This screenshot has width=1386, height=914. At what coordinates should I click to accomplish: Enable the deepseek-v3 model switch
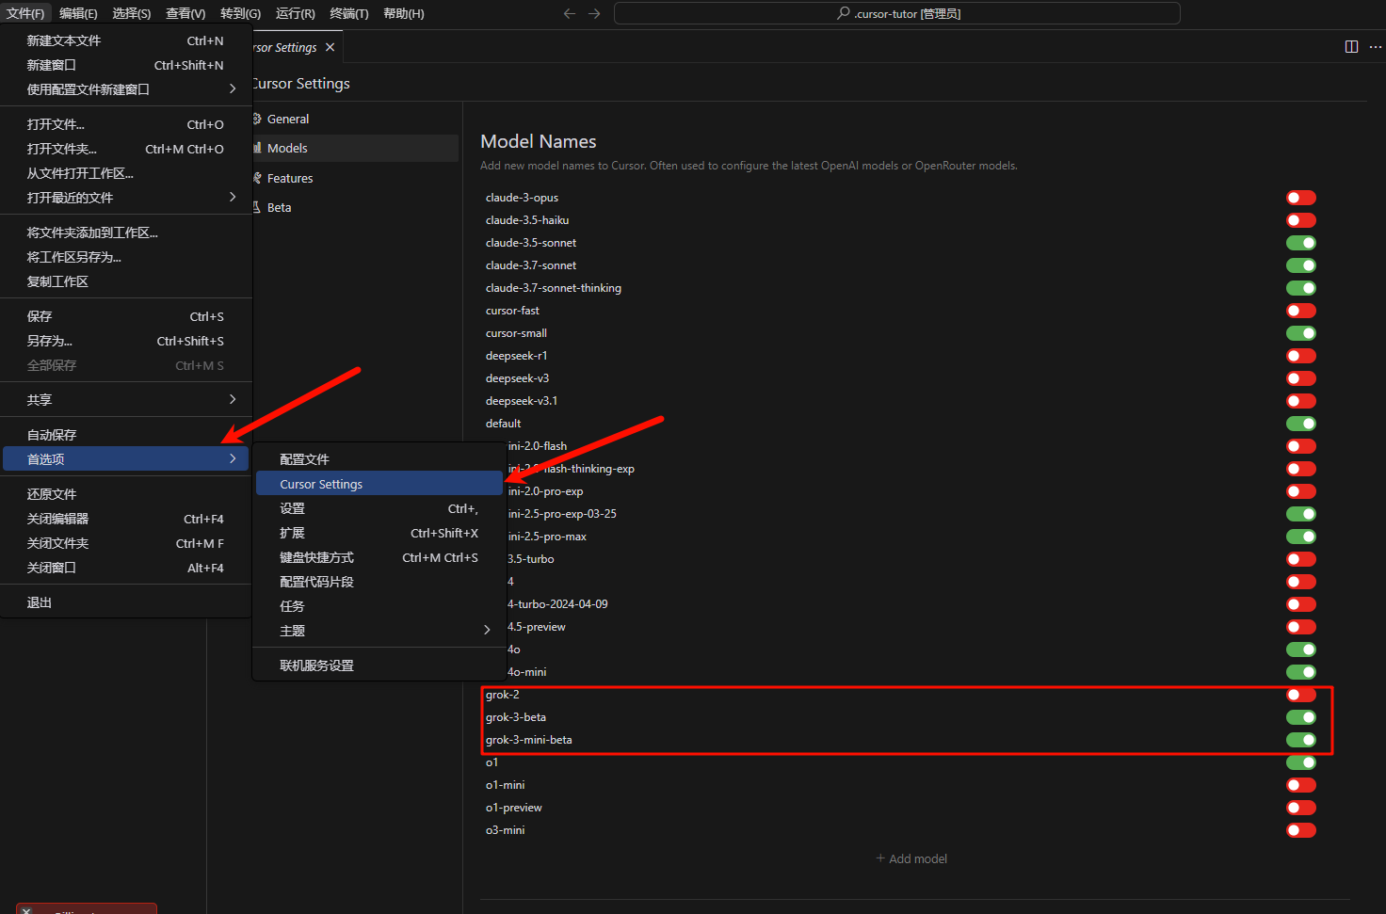pyautogui.click(x=1301, y=378)
